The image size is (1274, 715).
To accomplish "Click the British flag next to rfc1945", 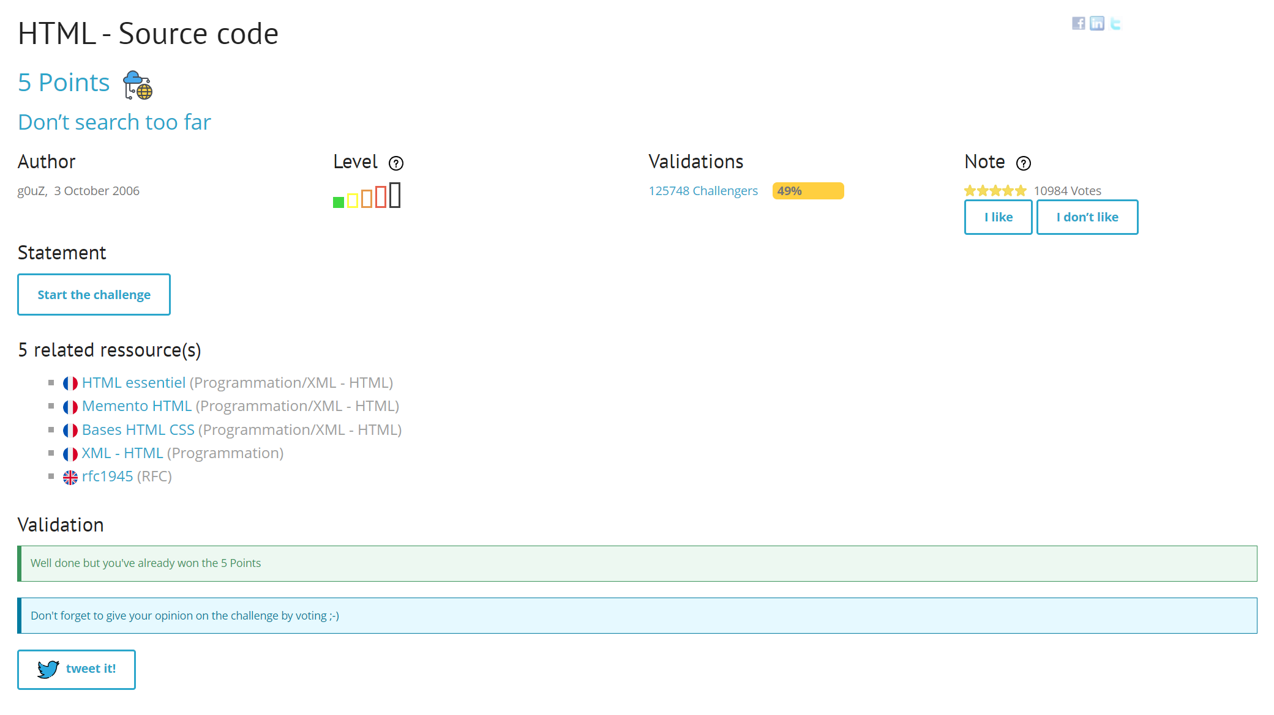I will point(70,477).
